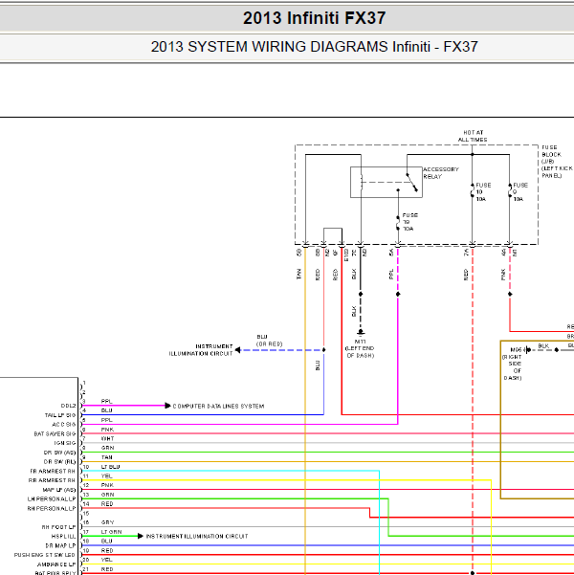Click the "ACCESSORY RELAY" label
574x575 pixels.
point(441,173)
